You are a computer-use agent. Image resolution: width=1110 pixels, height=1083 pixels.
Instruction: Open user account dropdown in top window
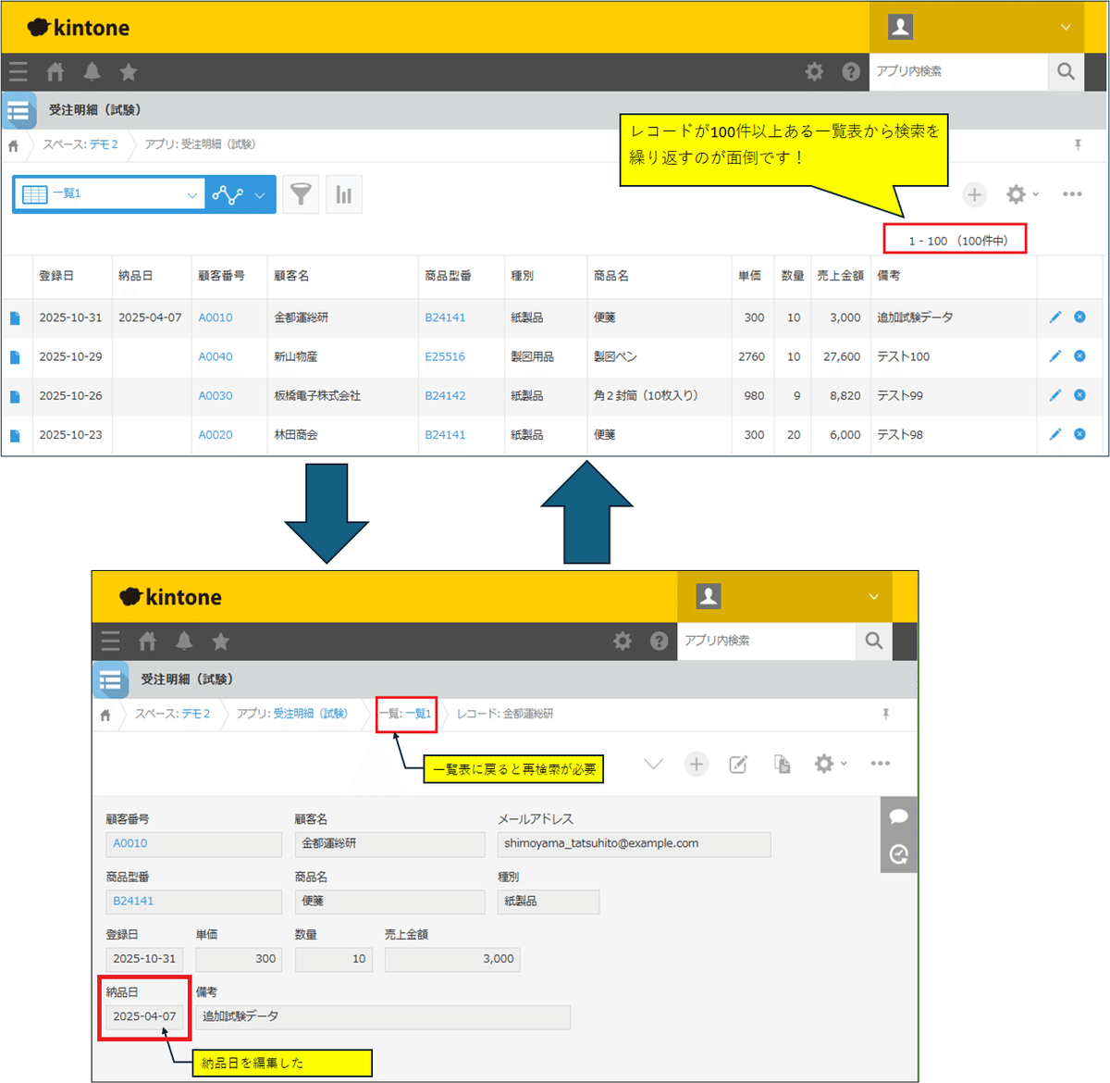[x=1066, y=27]
